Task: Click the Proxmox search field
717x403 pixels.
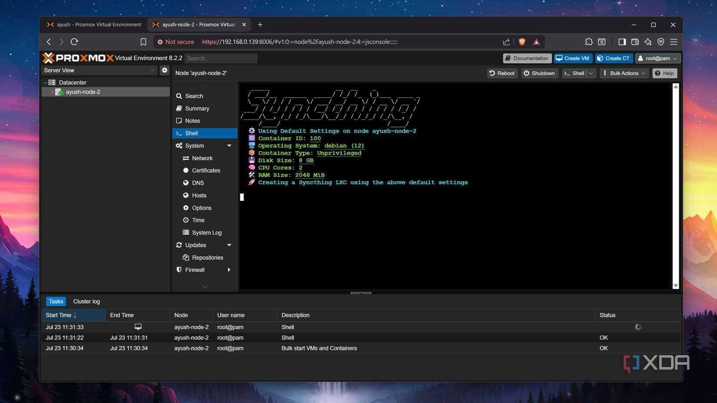Action: [221, 58]
